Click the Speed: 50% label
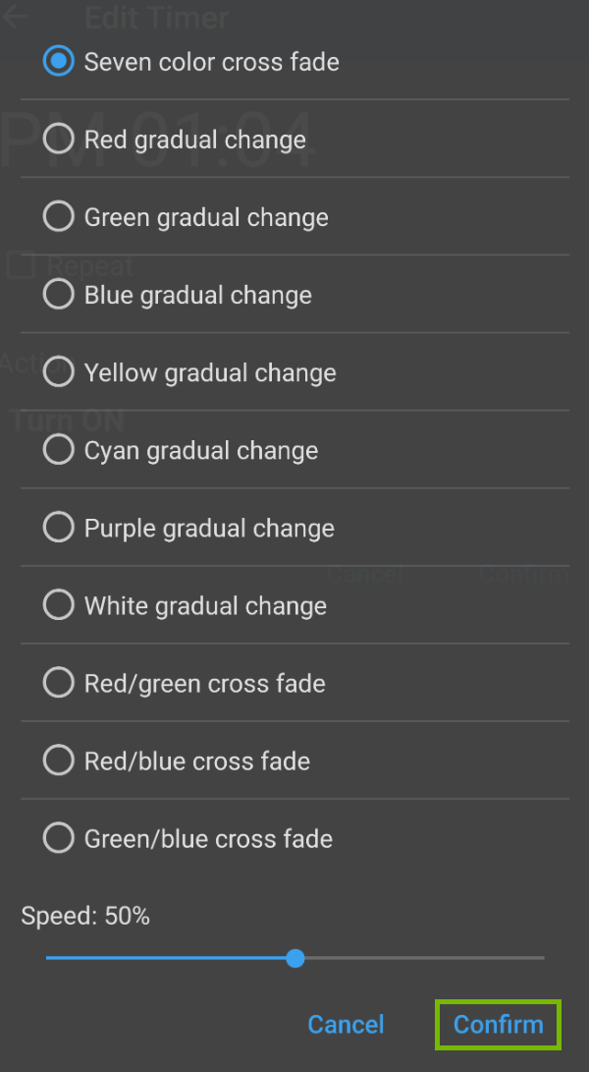Image resolution: width=589 pixels, height=1072 pixels. (x=84, y=915)
